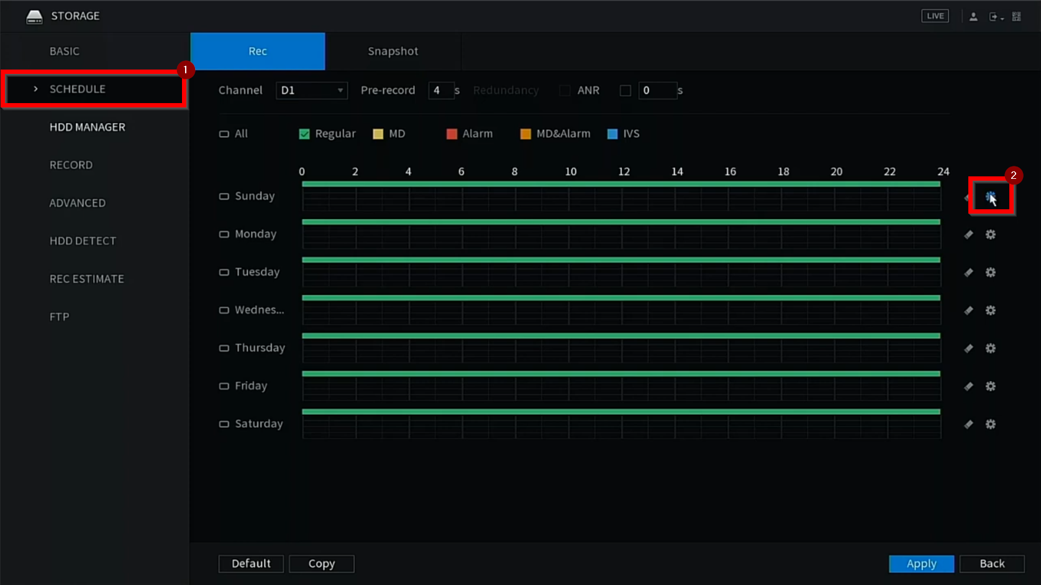The image size is (1041, 585).
Task: Click the QR code icon
Action: tap(1016, 17)
